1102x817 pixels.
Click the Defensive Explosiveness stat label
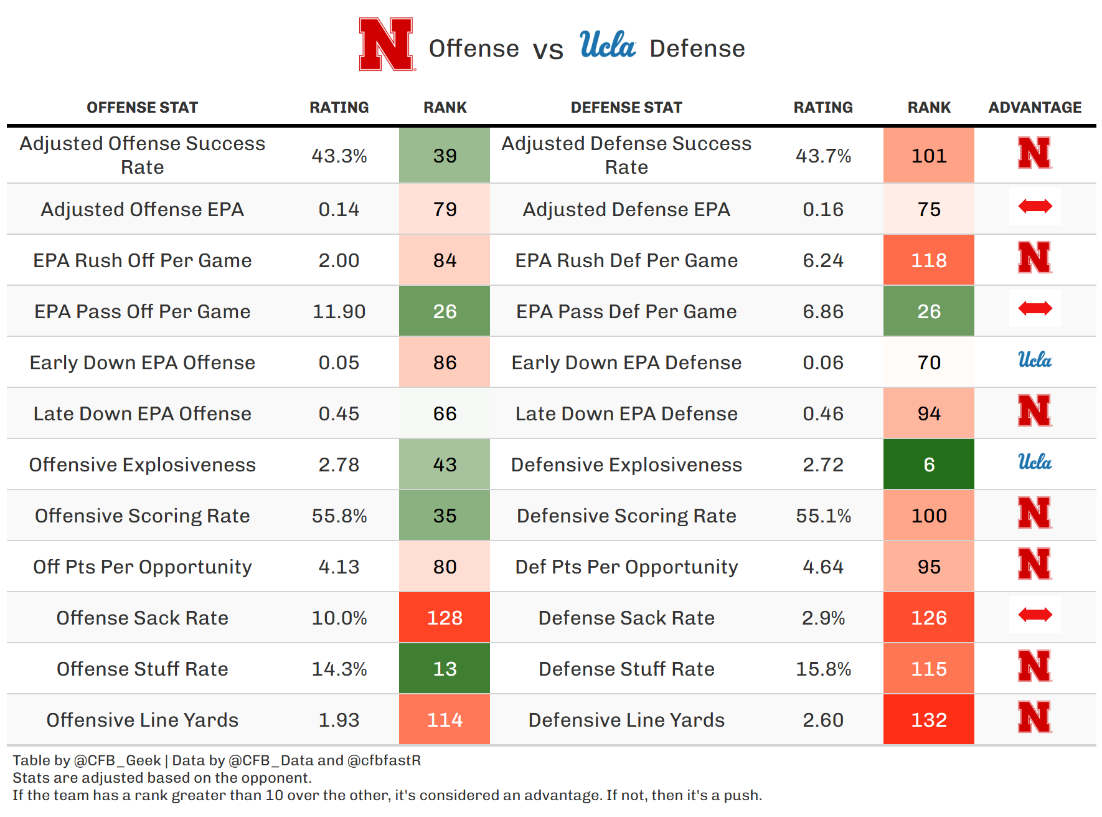[626, 465]
